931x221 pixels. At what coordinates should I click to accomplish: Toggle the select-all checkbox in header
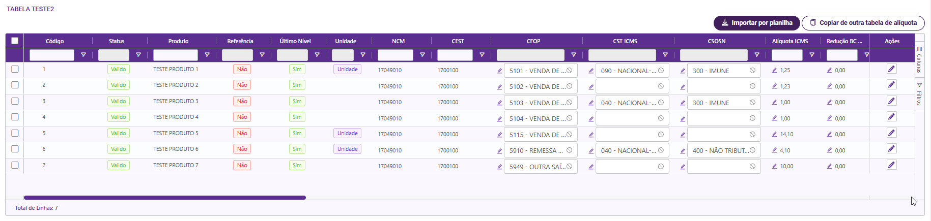pos(15,41)
